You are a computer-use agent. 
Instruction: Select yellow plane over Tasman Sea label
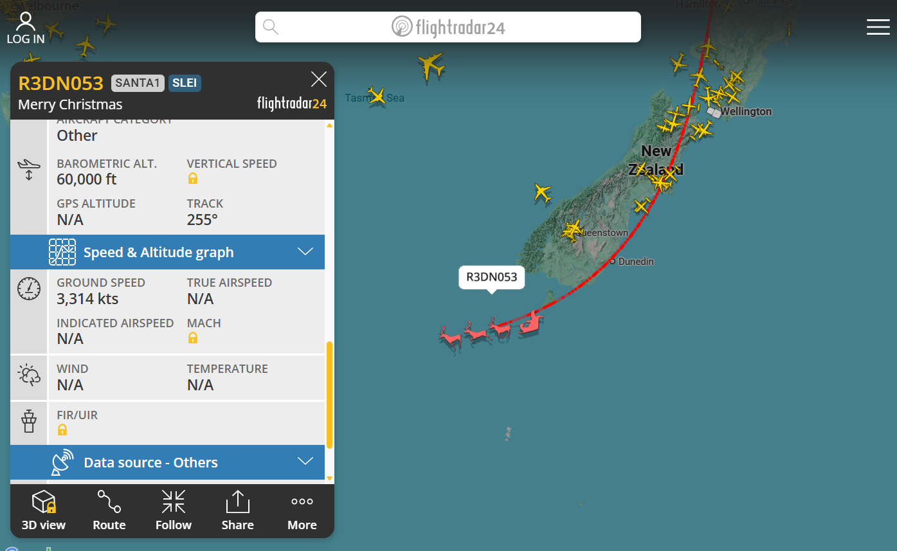coord(377,96)
